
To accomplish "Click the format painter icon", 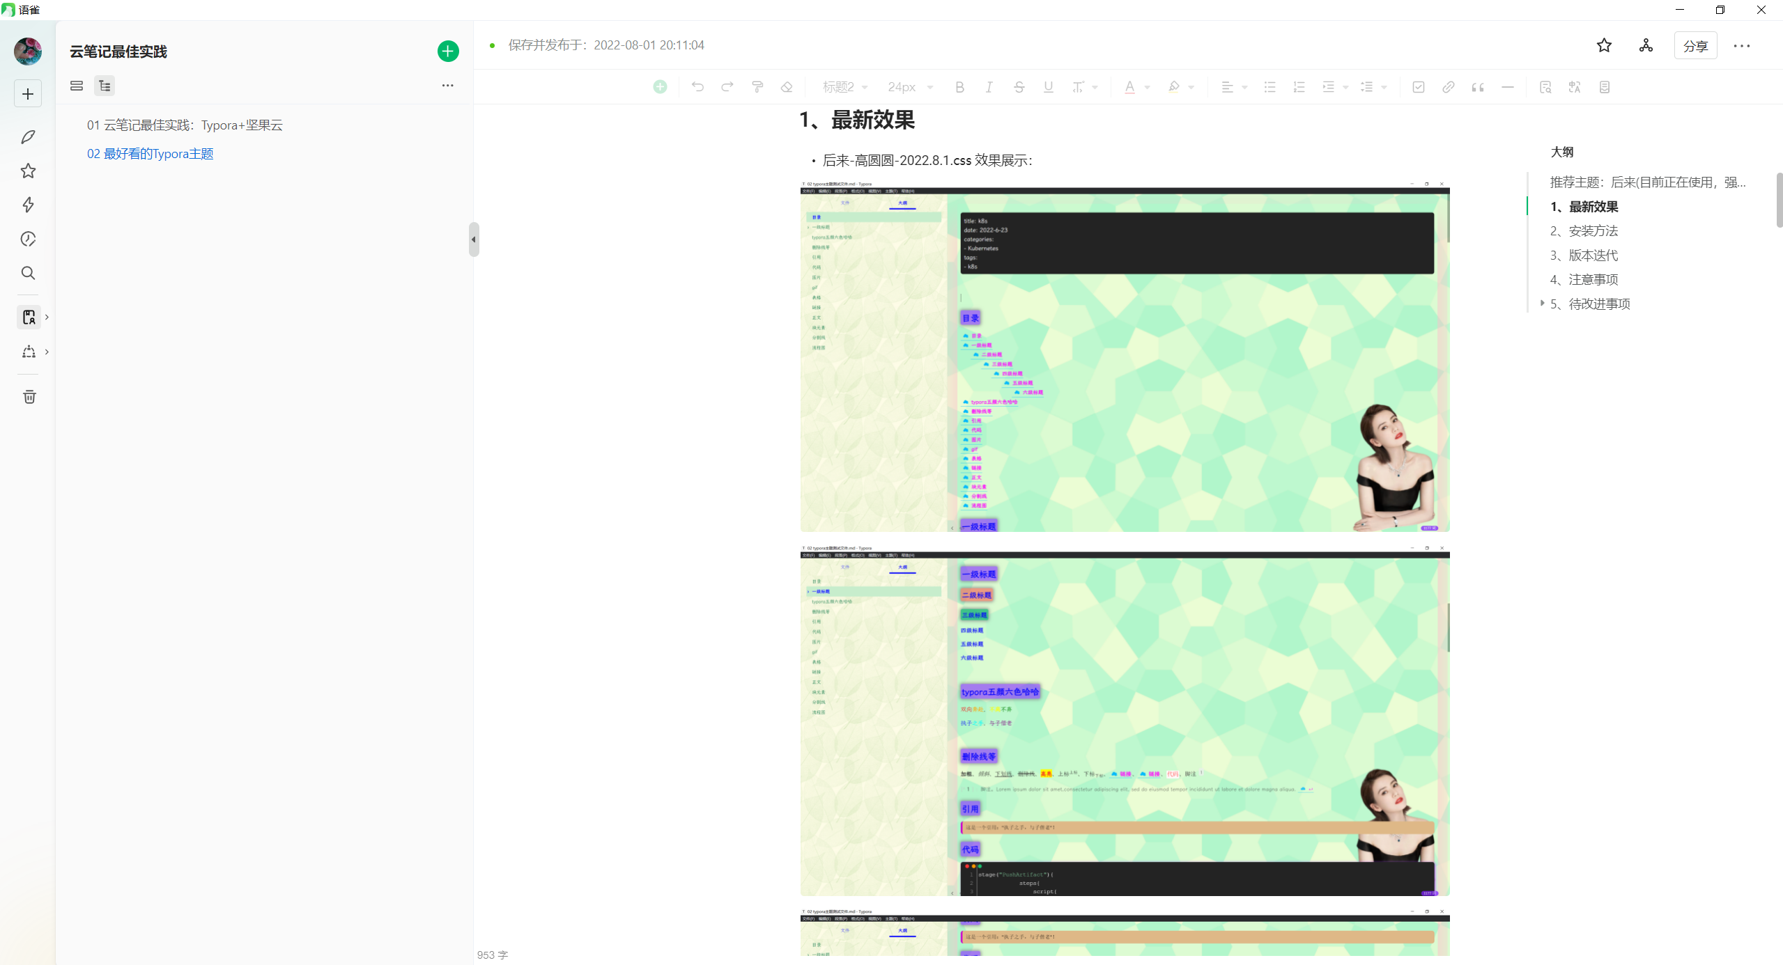I will click(x=757, y=87).
